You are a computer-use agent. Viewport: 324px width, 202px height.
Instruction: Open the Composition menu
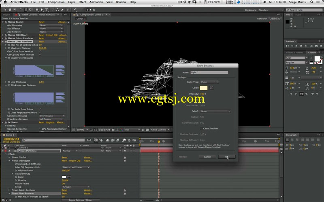click(x=56, y=2)
